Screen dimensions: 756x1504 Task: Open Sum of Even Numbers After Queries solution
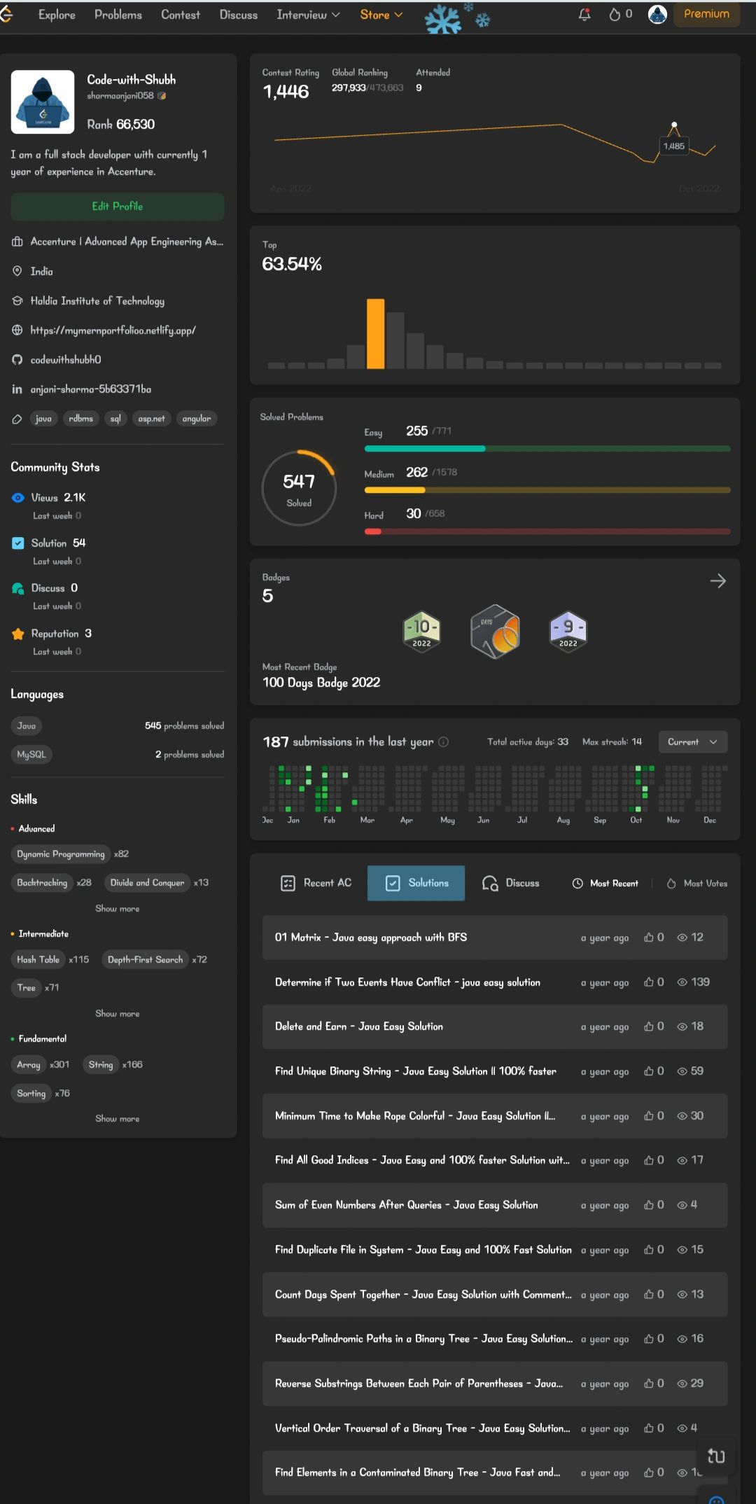[495, 1206]
